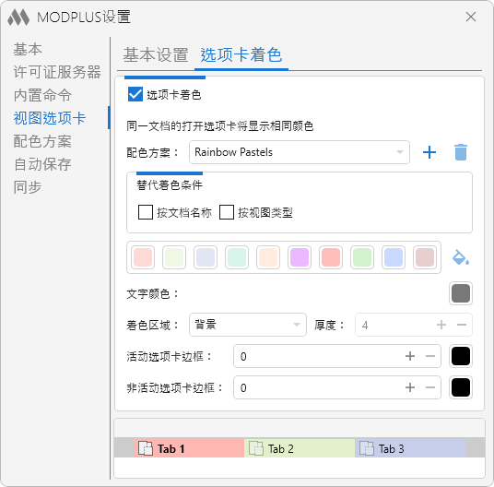The width and height of the screenshot is (494, 487).
Task: Click the Tab 1 document icon in preview
Action: tap(146, 448)
